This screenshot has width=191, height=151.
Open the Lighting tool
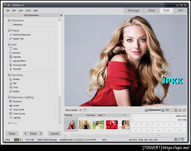15,118
